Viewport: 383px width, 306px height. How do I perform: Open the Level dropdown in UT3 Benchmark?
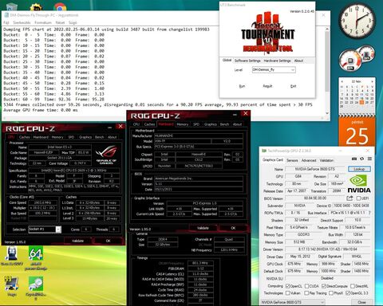coord(274,70)
